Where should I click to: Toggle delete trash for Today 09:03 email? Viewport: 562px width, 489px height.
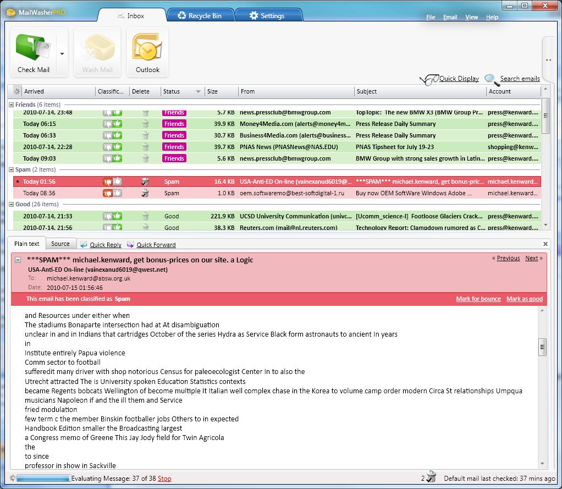(145, 158)
